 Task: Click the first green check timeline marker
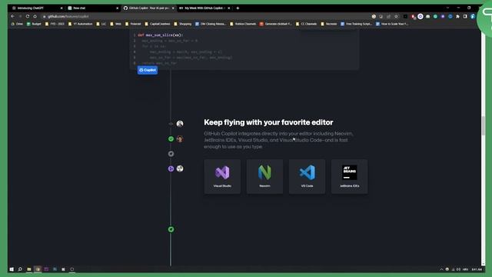[171, 138]
